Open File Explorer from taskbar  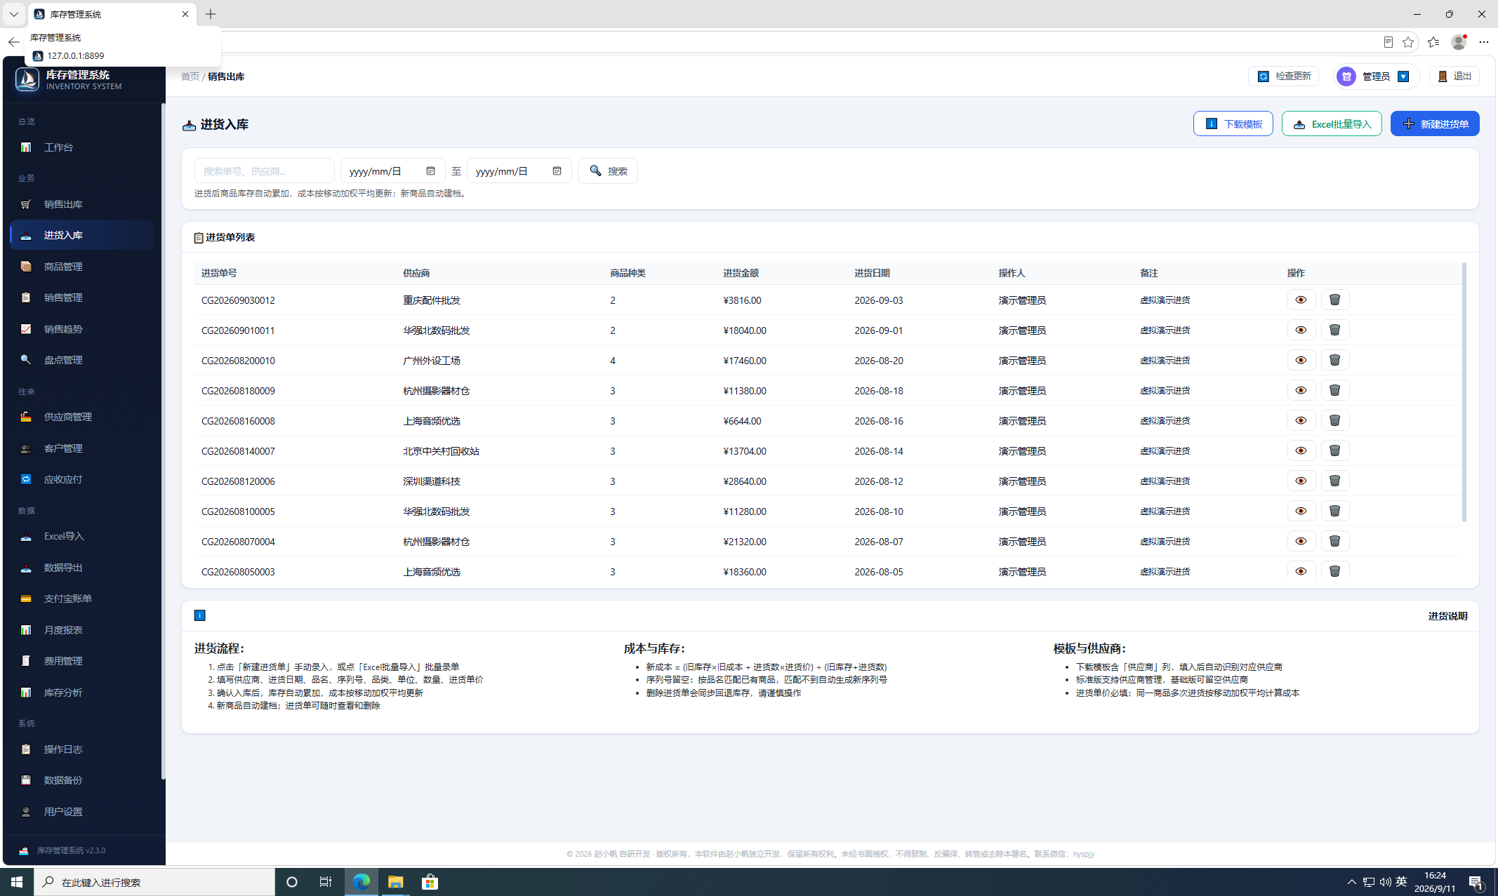(395, 882)
